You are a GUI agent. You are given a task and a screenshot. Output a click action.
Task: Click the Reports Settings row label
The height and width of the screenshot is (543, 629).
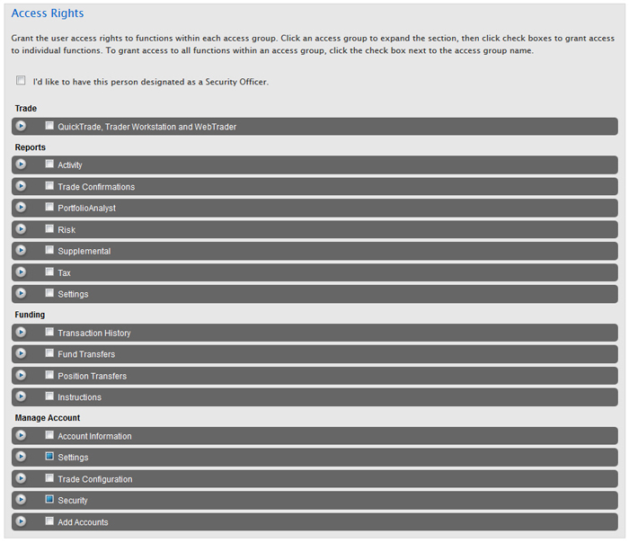[x=73, y=295]
